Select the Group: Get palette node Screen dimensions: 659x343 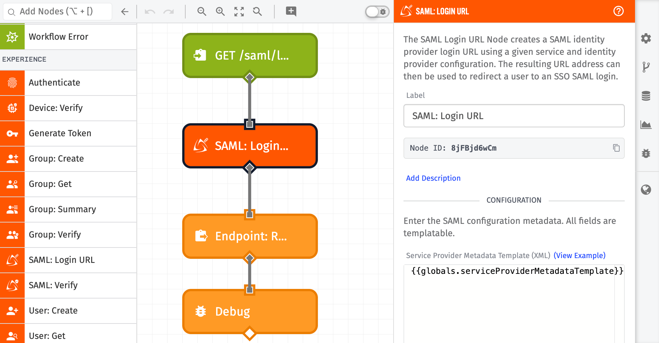click(68, 184)
